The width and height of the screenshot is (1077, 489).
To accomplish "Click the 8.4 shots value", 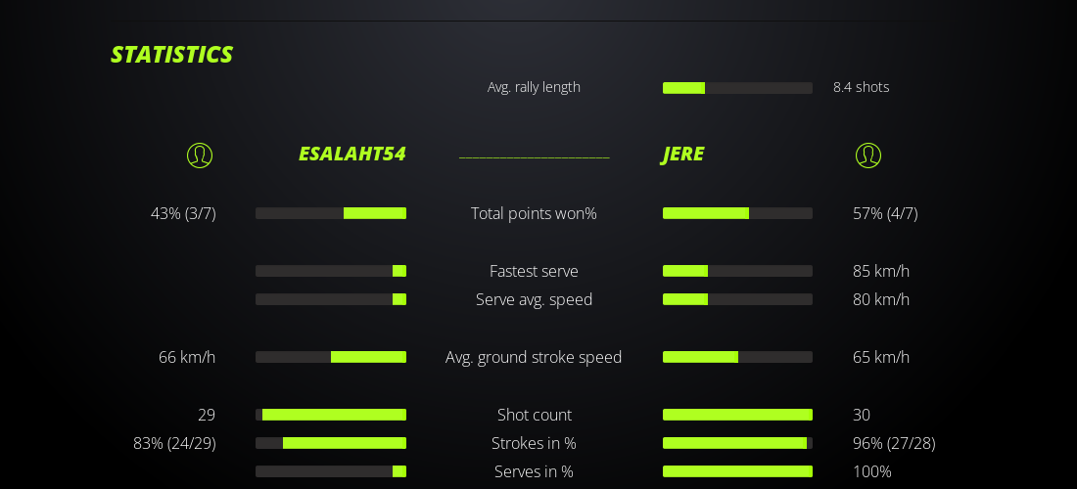I will tap(861, 87).
